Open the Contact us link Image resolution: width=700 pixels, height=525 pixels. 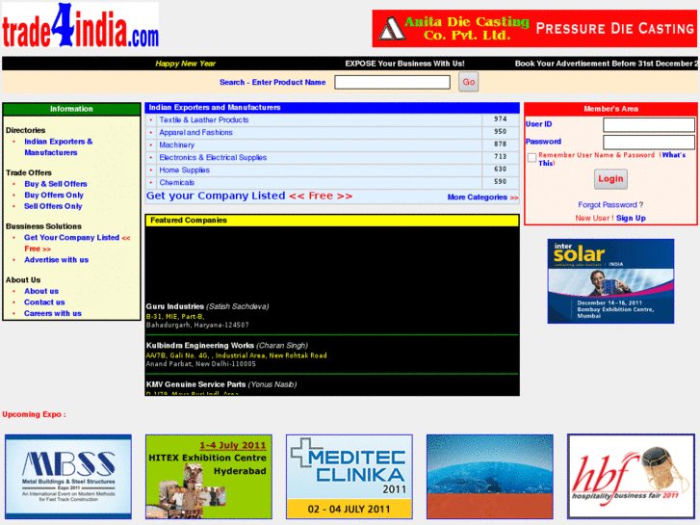pos(44,302)
